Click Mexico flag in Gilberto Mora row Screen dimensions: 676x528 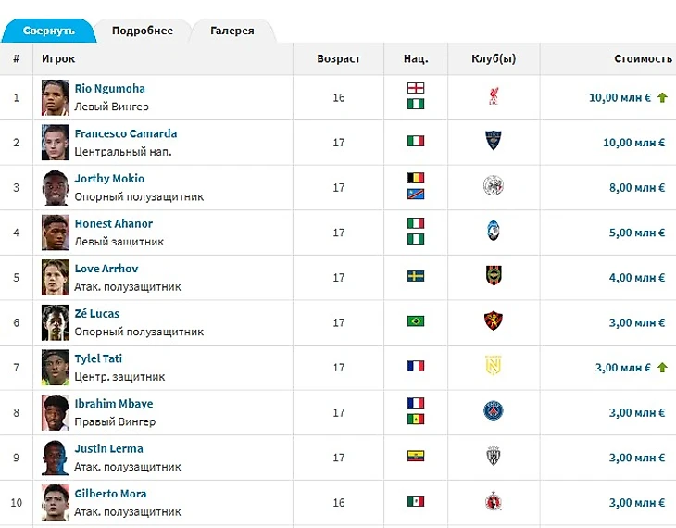tap(416, 501)
